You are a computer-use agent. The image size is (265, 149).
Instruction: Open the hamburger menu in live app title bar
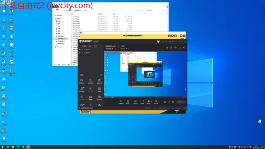(x=176, y=41)
